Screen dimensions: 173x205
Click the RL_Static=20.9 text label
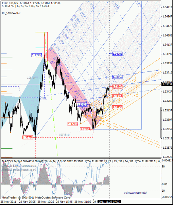(11, 13)
